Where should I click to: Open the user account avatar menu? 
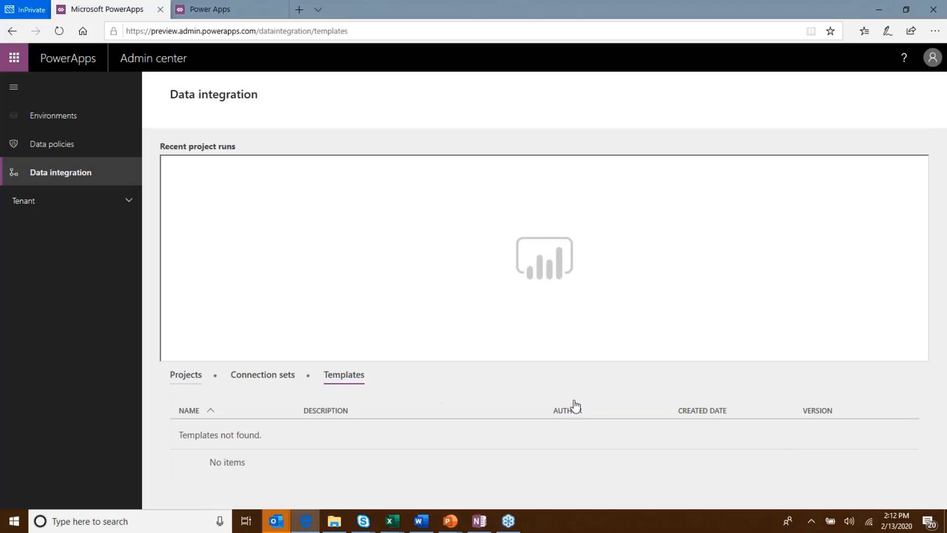(x=932, y=57)
